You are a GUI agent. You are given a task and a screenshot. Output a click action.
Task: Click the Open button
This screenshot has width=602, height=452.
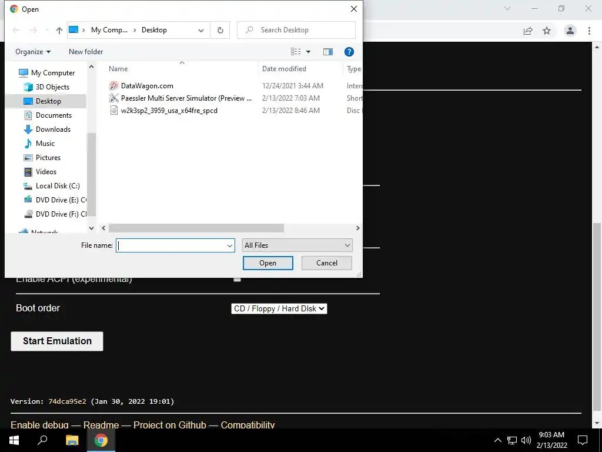[x=267, y=263]
